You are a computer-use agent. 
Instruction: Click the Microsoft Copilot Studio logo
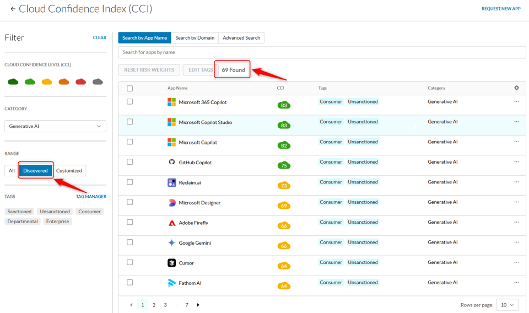(171, 122)
